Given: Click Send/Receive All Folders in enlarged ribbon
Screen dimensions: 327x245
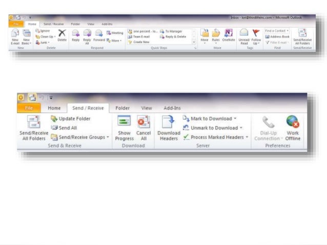Looking at the screenshot, I should point(34,127).
